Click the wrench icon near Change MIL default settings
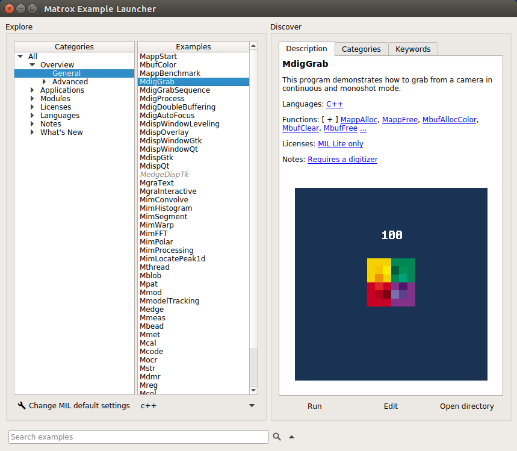The height and width of the screenshot is (451, 517). click(x=22, y=405)
